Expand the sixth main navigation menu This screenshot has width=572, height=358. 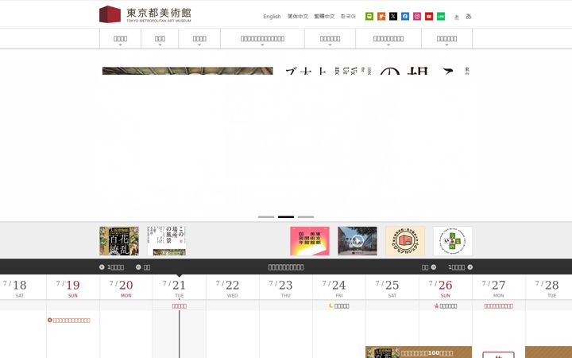(388, 38)
